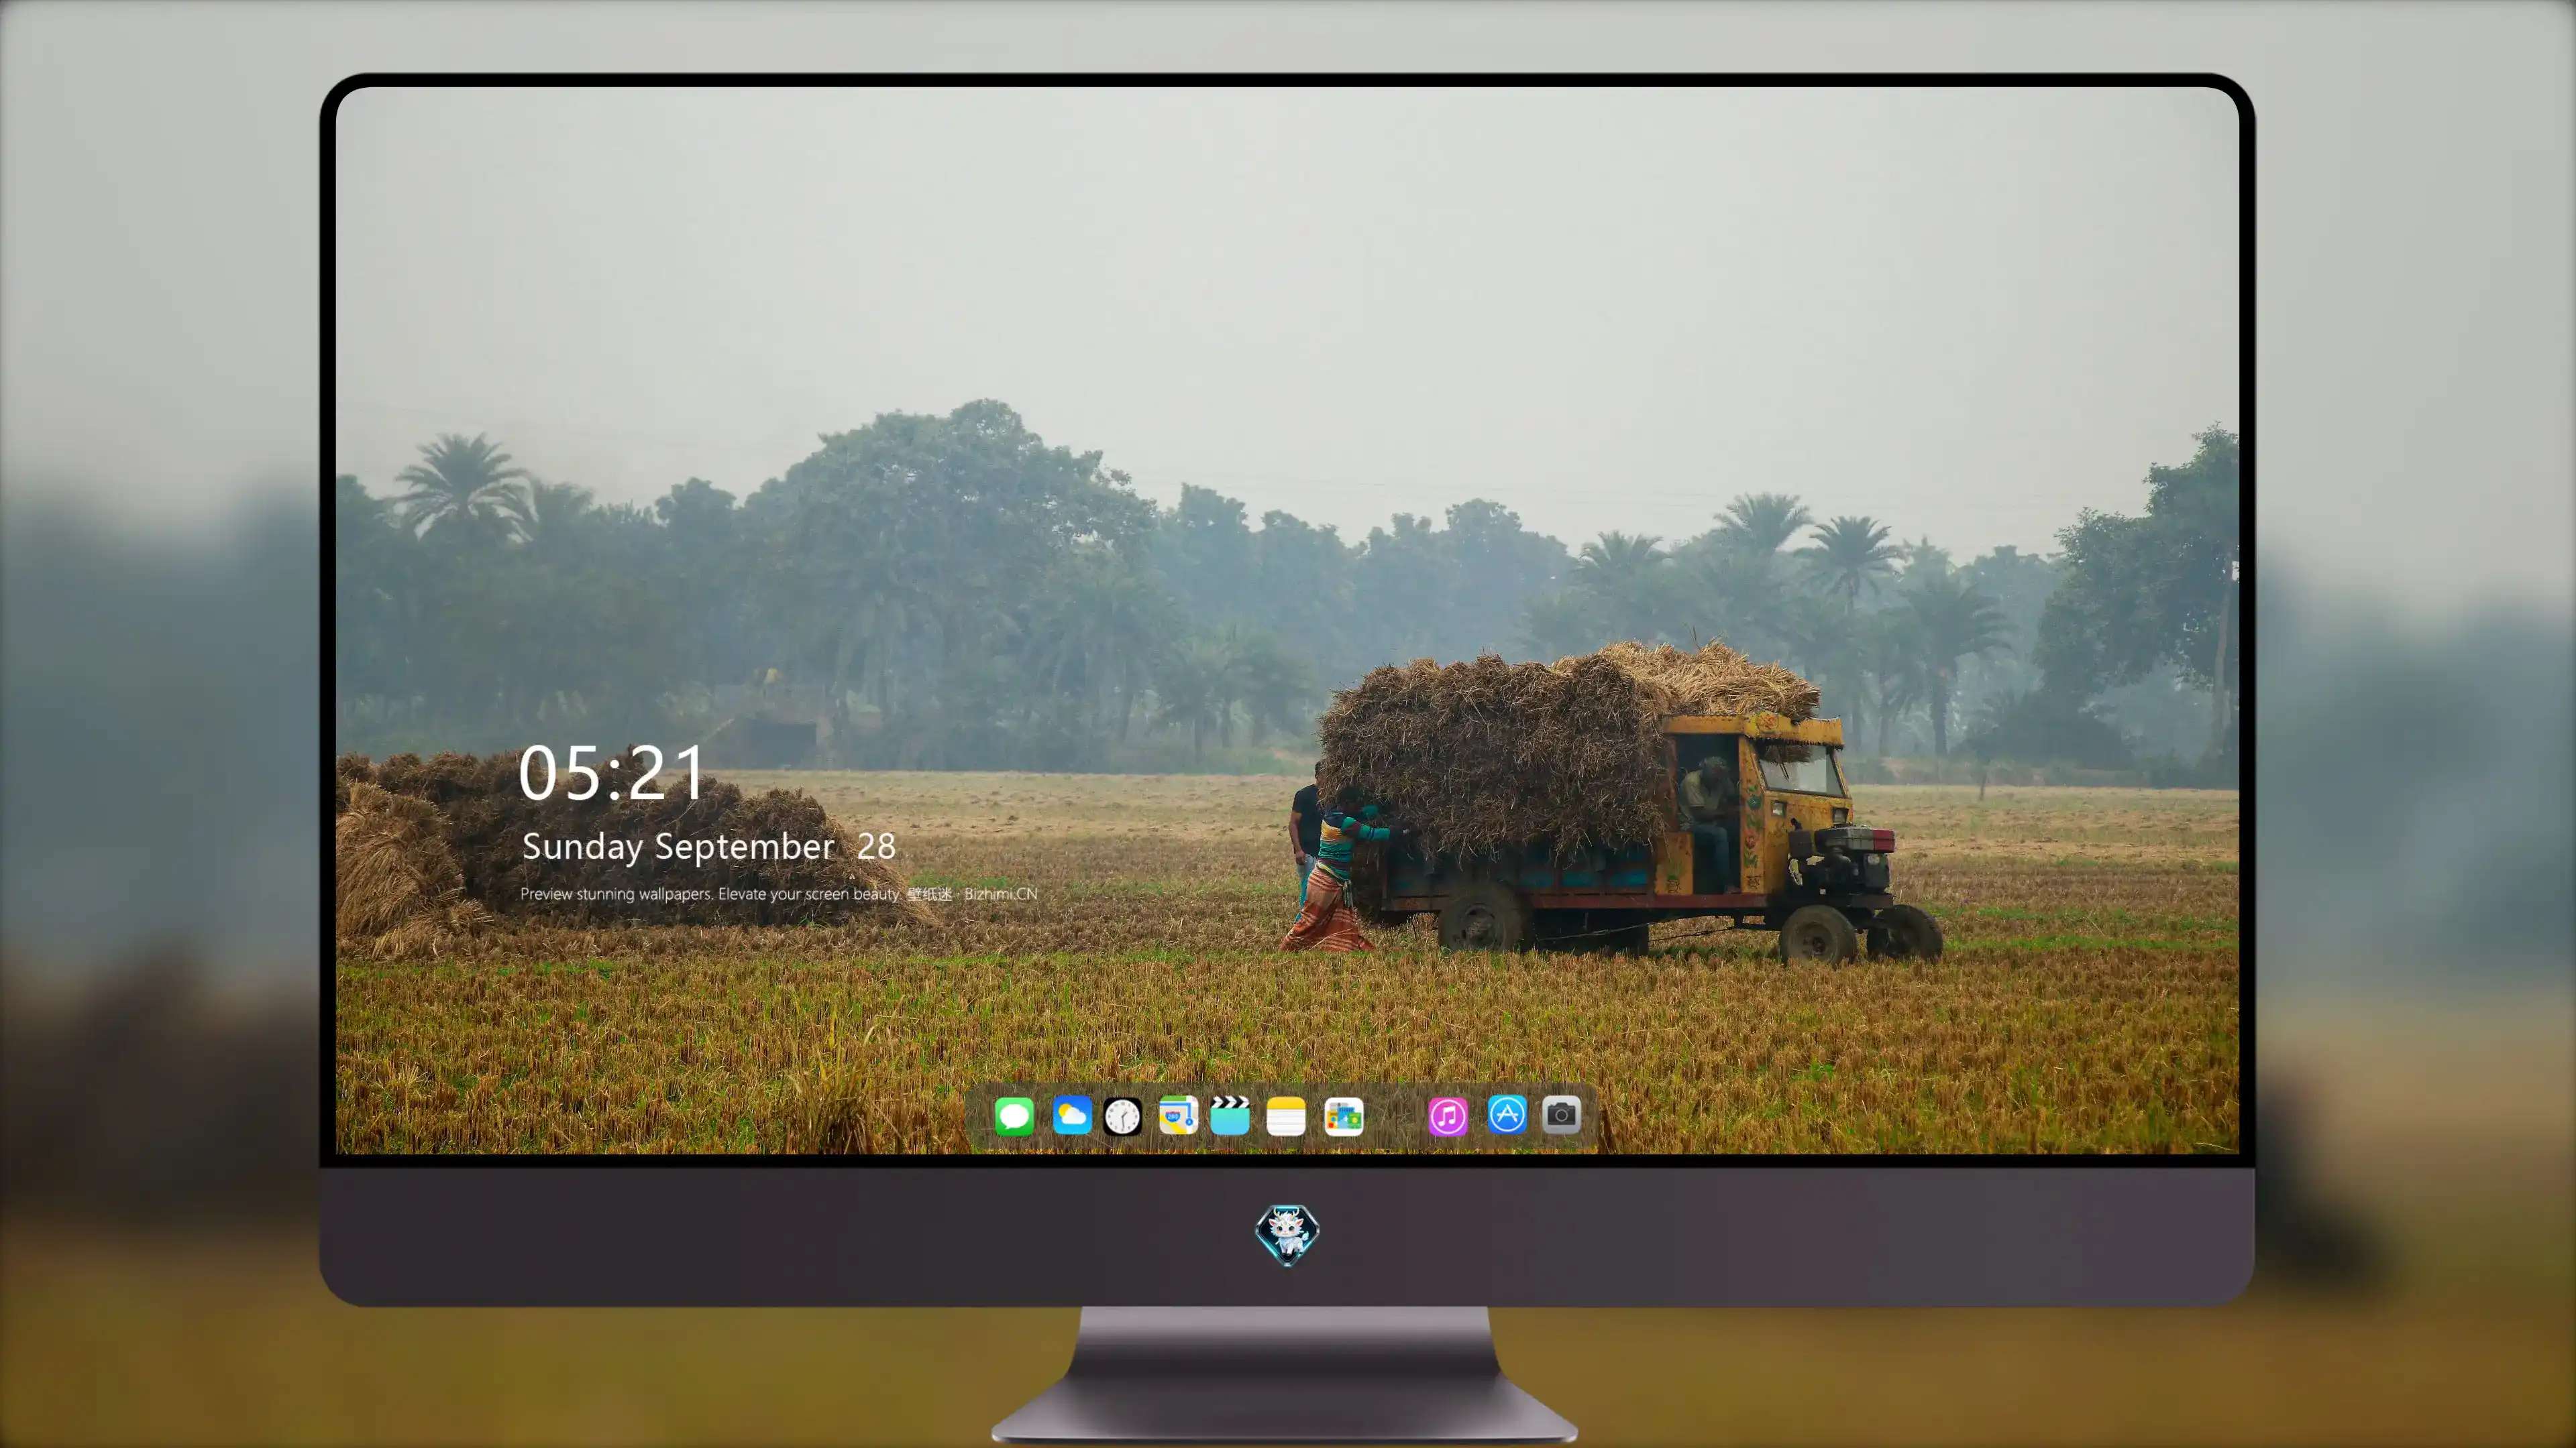The image size is (2576, 1448).
Task: Open the yellow Notes app in dock
Action: [1286, 1115]
